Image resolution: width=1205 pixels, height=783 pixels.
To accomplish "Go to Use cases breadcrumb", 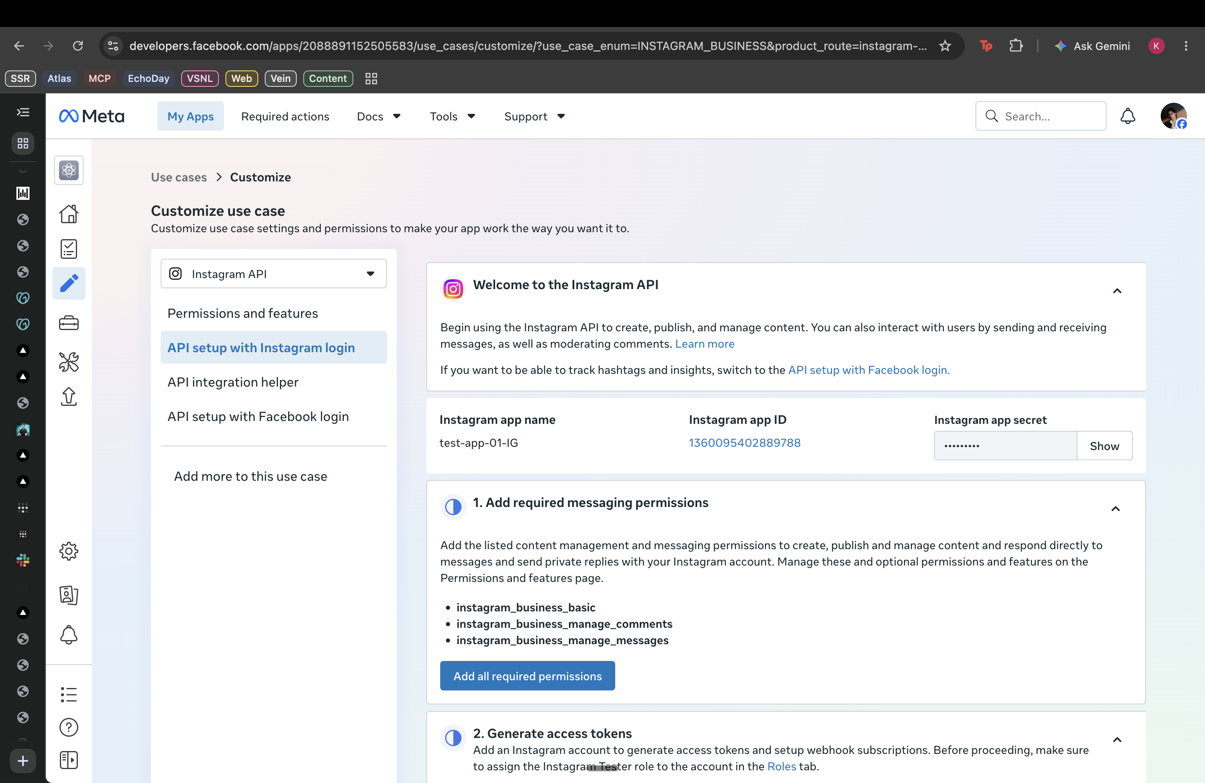I will click(179, 177).
